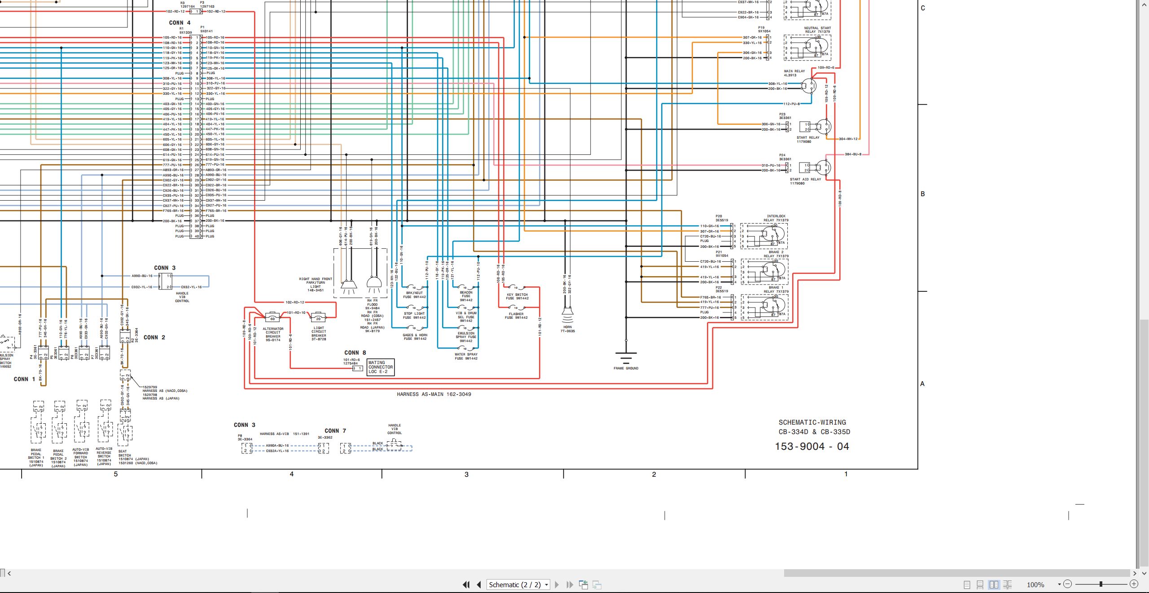Enable two-page scrolling view

click(1008, 584)
